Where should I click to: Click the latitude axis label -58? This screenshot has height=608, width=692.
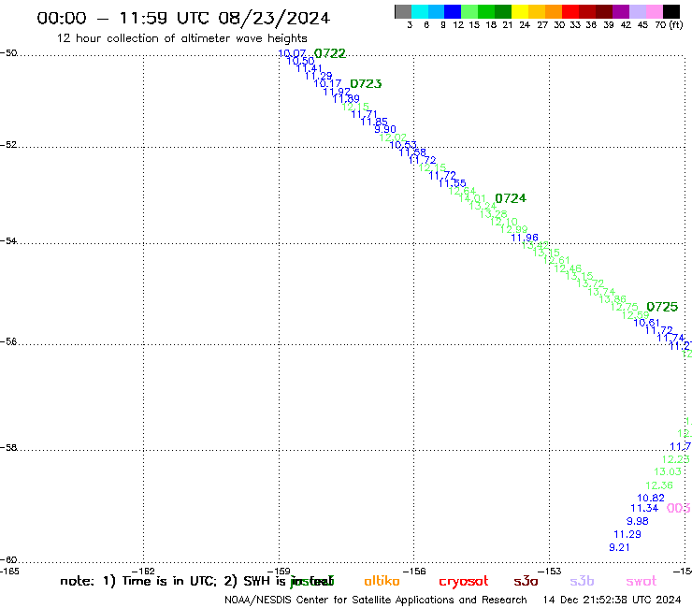coord(8,448)
